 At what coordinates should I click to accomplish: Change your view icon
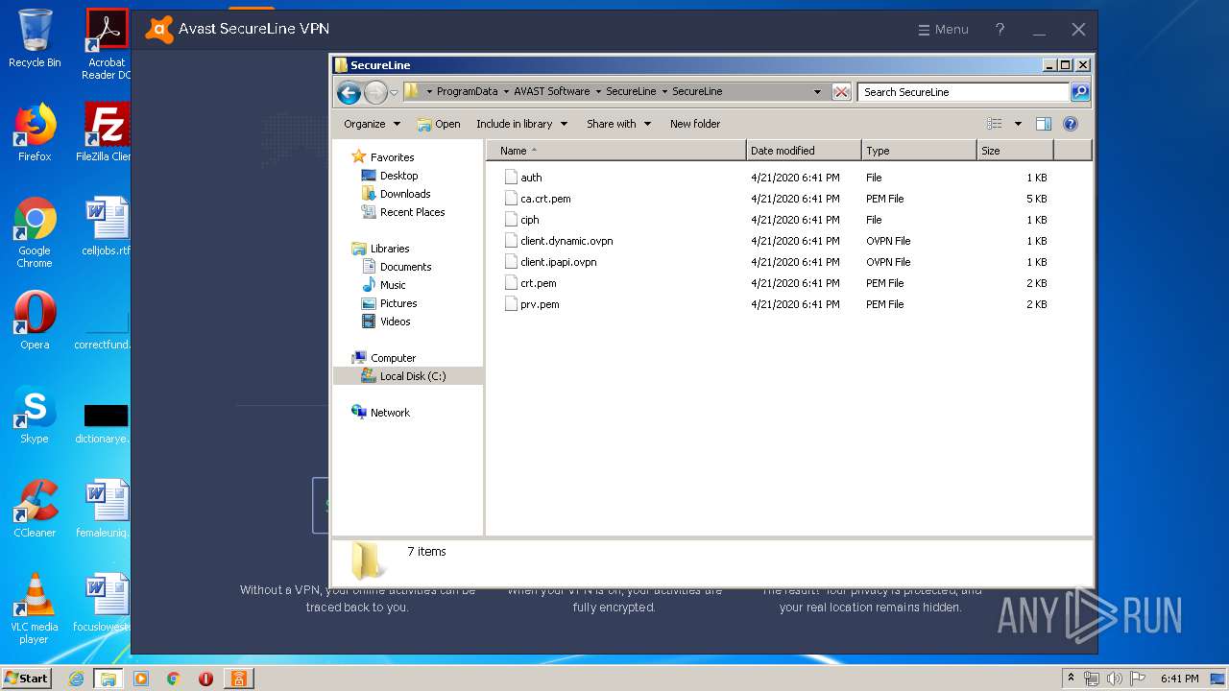click(995, 124)
